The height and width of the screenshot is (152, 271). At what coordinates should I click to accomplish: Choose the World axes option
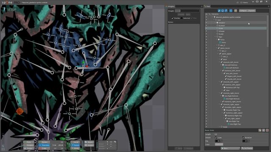(x=75, y=148)
